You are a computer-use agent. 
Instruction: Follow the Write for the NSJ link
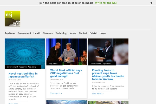tap(106, 3)
